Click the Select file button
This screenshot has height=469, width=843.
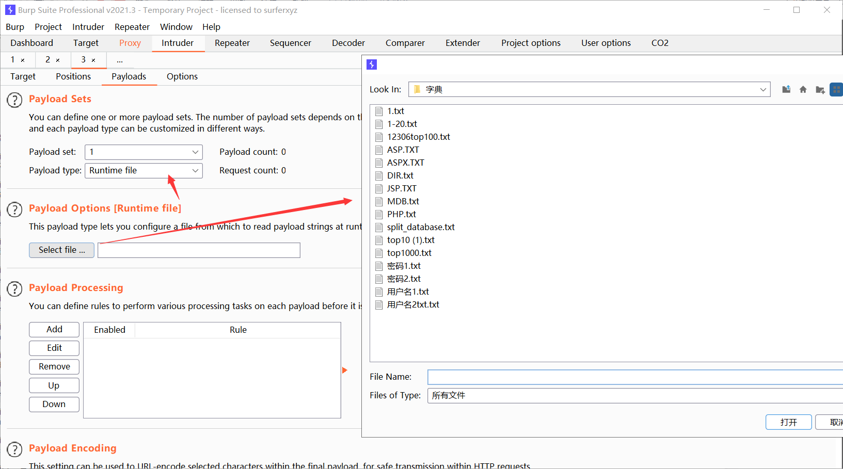[61, 250]
